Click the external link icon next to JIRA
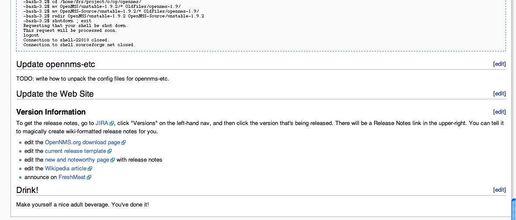516x220 pixels. click(112, 124)
